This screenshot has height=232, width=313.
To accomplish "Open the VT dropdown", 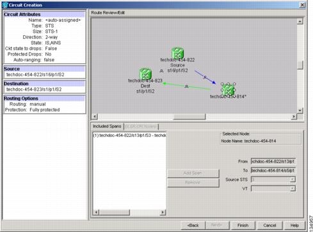I will [293, 189].
